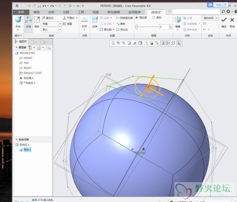Switch to the 应用程序 tab
Image resolution: width=237 pixels, height=202 pixels.
pyautogui.click(x=134, y=12)
